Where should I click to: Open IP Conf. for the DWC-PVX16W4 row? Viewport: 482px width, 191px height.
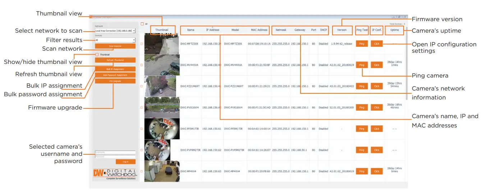click(x=376, y=107)
